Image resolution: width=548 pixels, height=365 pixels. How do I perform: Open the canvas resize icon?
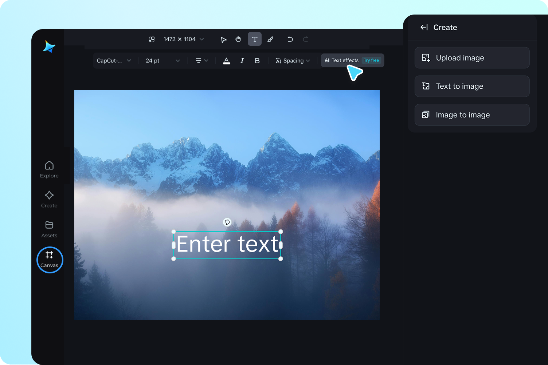coord(152,39)
